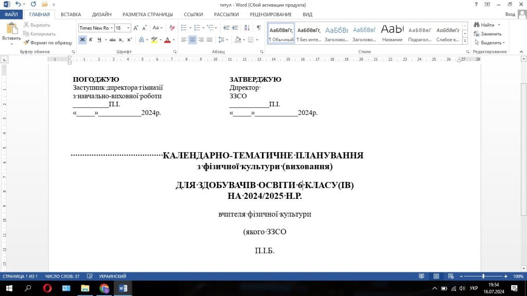Viewport: 527px width, 296px height.
Task: Toggle show paragraph marks
Action: pyautogui.click(x=258, y=28)
